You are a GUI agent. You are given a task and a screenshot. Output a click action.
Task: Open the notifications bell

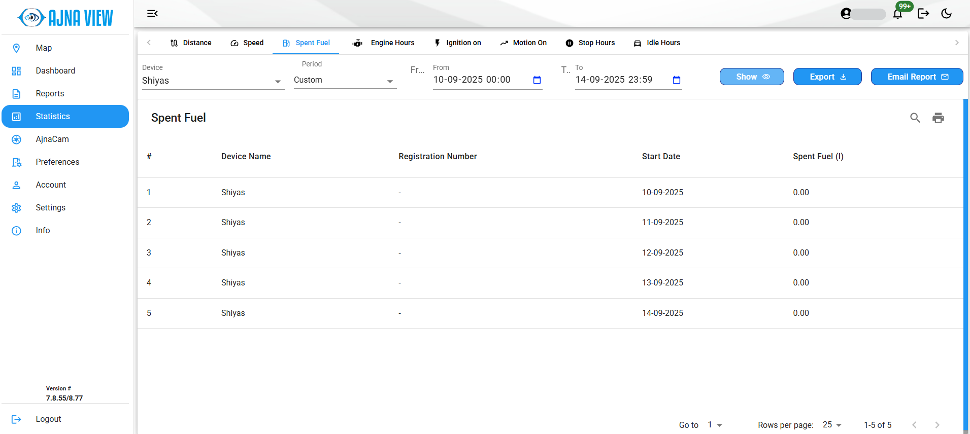[x=897, y=14]
